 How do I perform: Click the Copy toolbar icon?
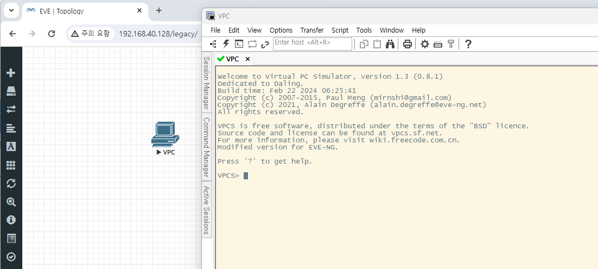[x=364, y=44]
